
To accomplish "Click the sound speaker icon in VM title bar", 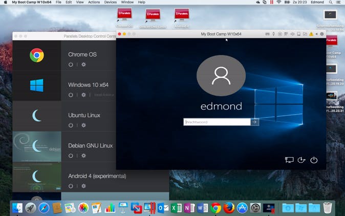I will [x=292, y=34].
